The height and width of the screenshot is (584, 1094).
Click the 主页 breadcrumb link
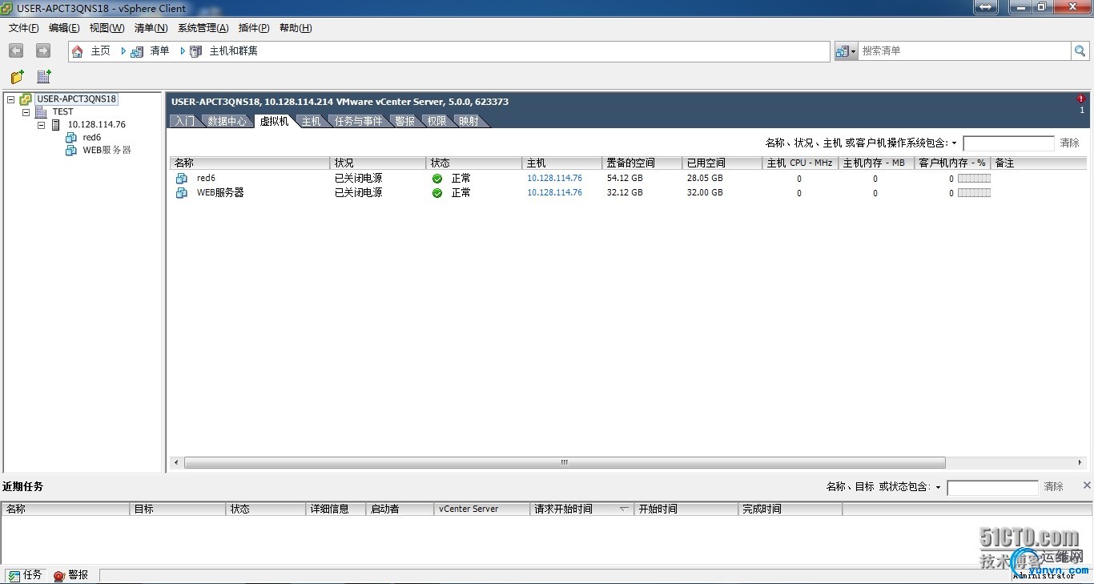click(x=100, y=51)
